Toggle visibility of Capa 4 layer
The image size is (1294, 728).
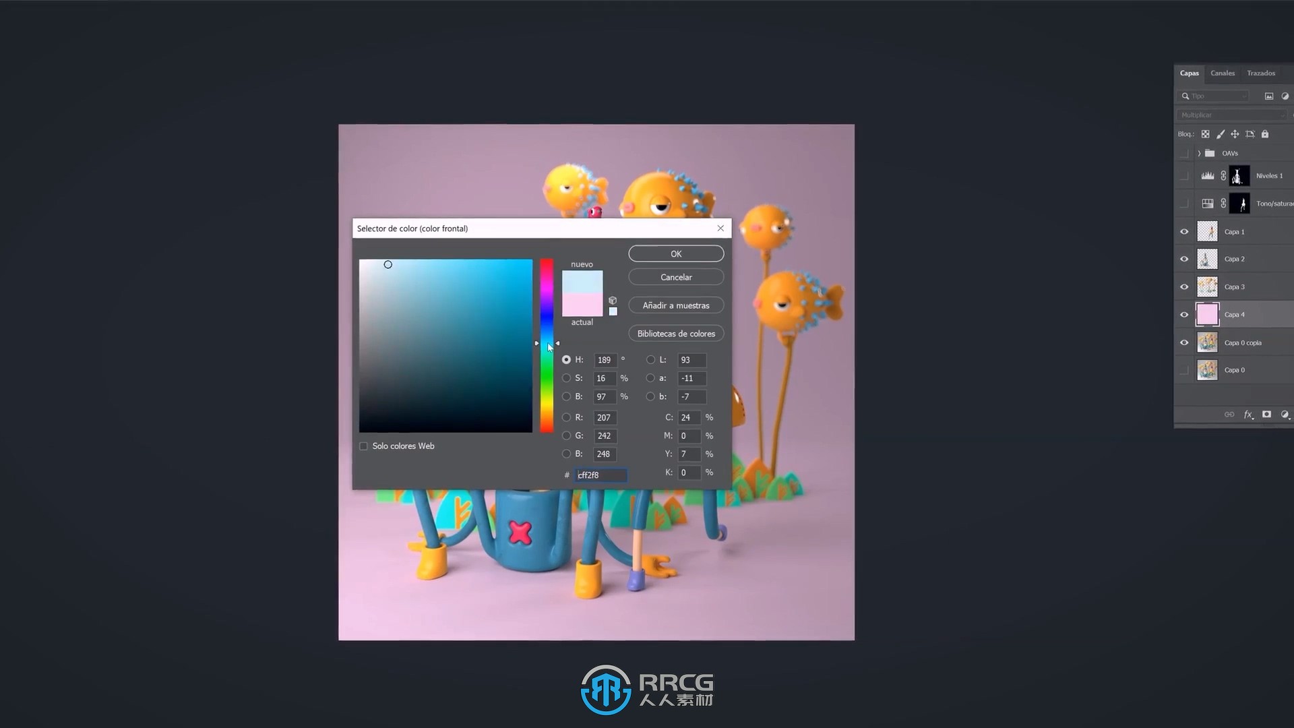coord(1183,313)
